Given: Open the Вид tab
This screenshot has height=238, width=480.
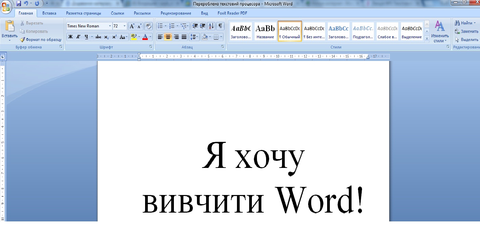Looking at the screenshot, I should (204, 13).
